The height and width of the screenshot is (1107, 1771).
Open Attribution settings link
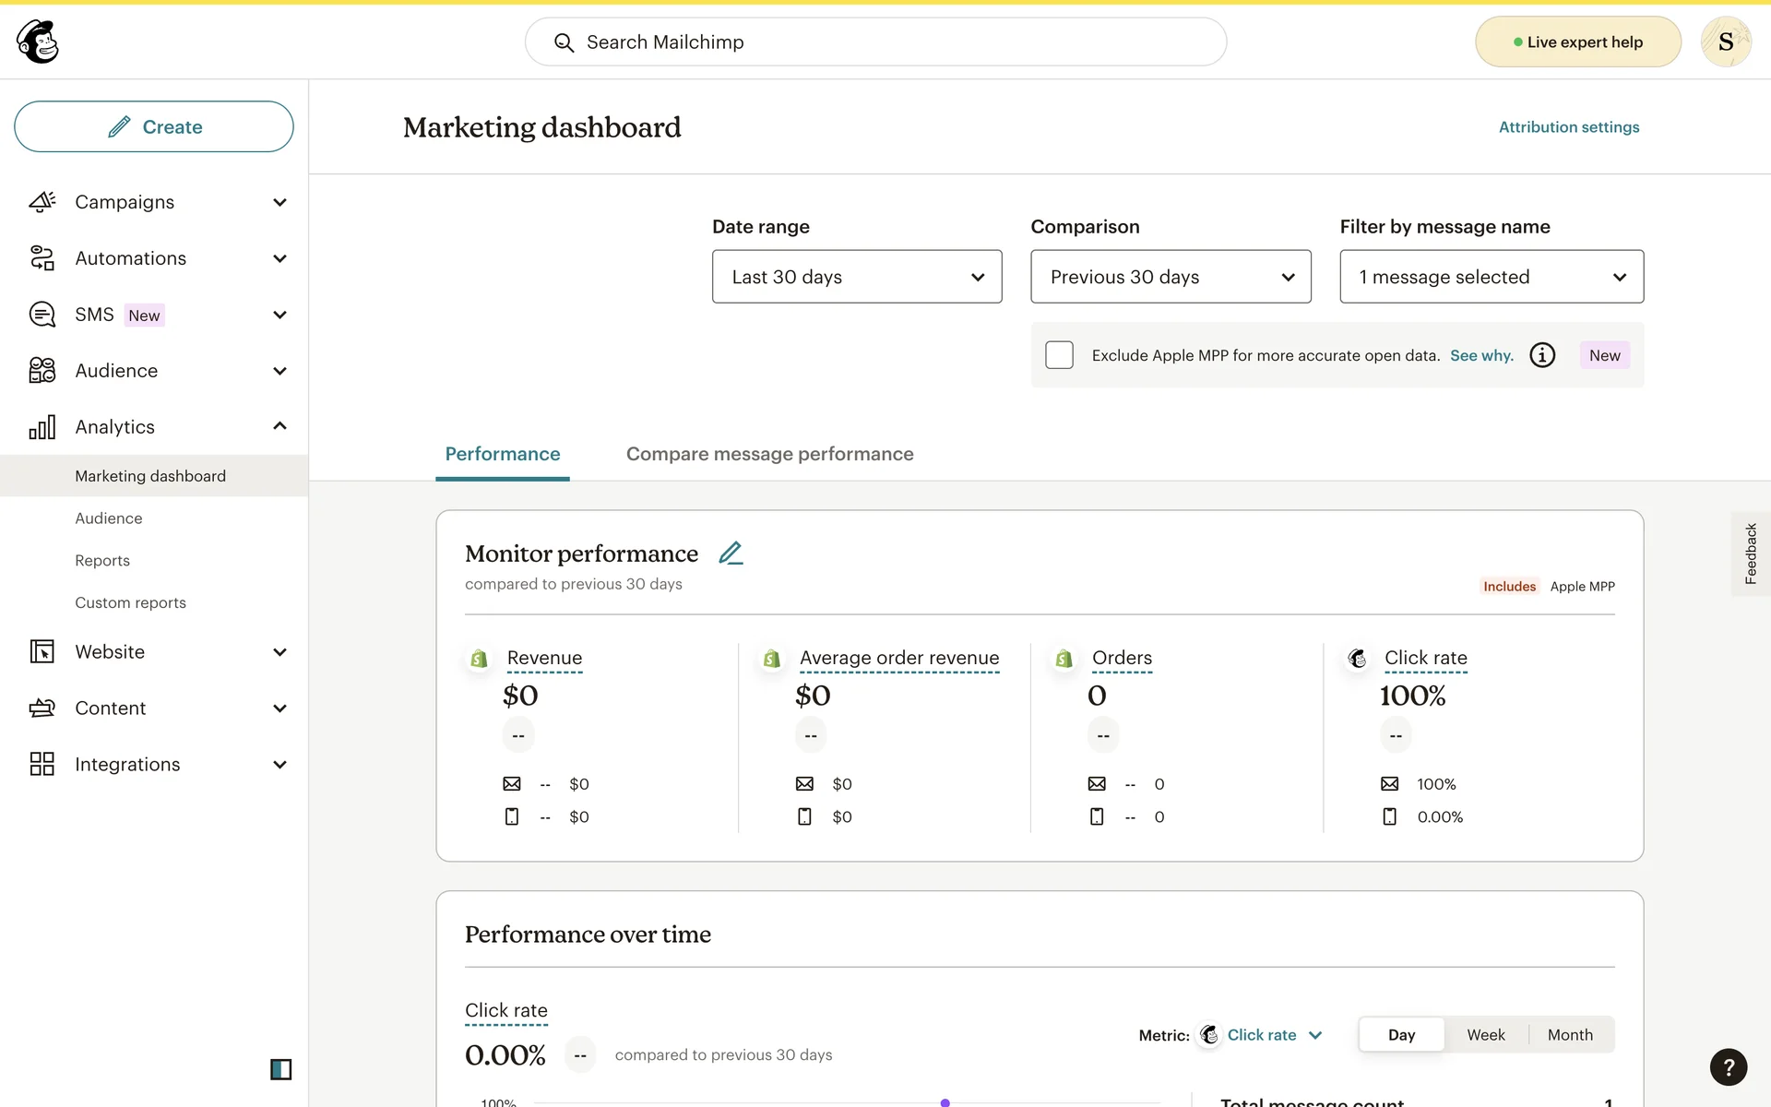point(1568,127)
